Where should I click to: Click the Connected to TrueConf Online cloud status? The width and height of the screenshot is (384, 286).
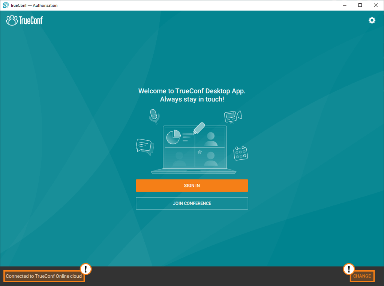[x=43, y=276]
